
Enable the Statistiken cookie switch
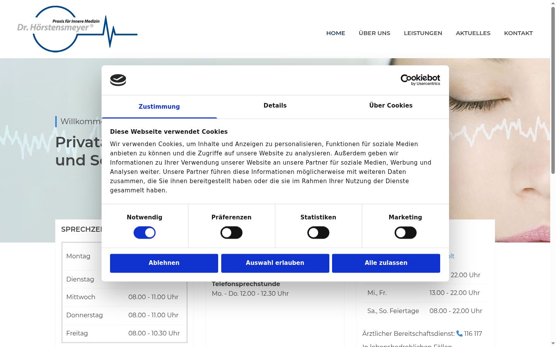coord(318,233)
